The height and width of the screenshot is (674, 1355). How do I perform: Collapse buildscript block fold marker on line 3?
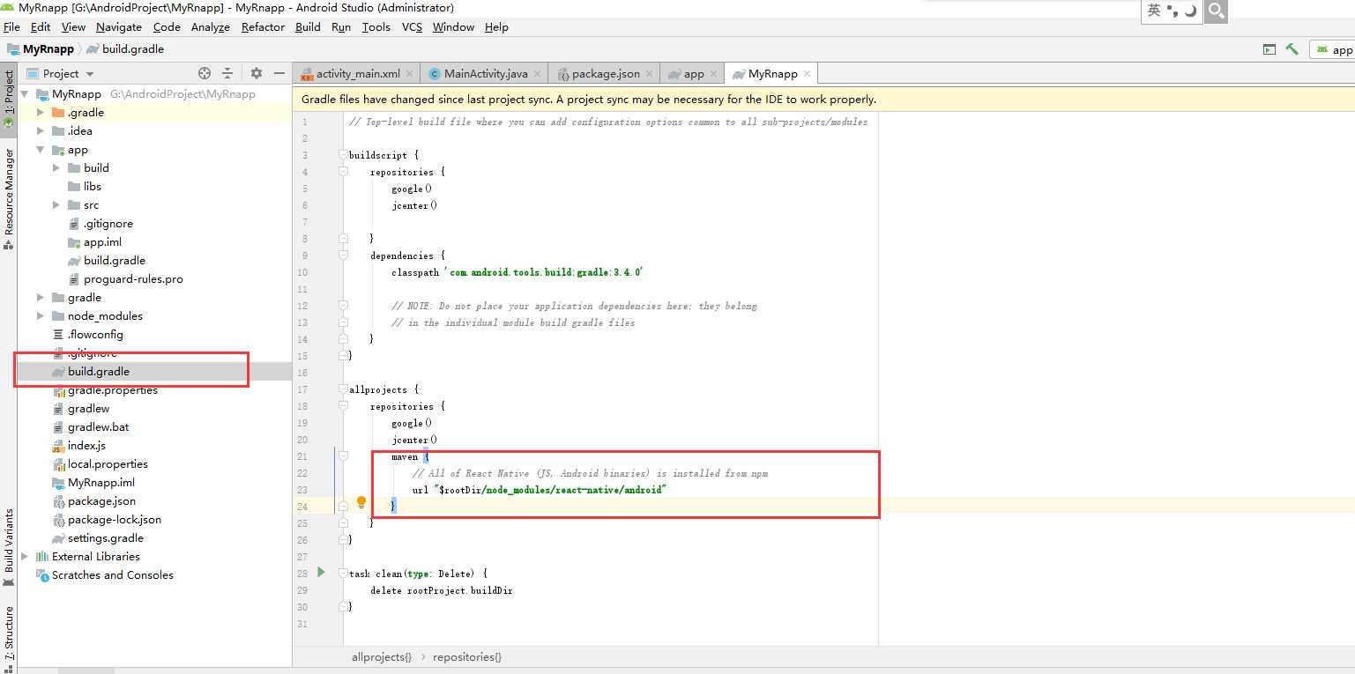click(x=344, y=155)
